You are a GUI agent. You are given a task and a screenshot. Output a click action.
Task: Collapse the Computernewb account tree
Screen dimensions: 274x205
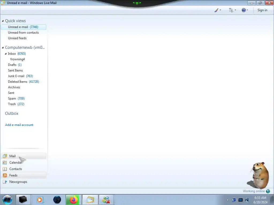click(3, 48)
